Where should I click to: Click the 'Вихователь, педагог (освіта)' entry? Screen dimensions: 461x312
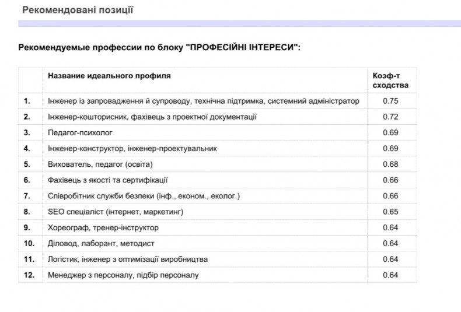click(100, 164)
